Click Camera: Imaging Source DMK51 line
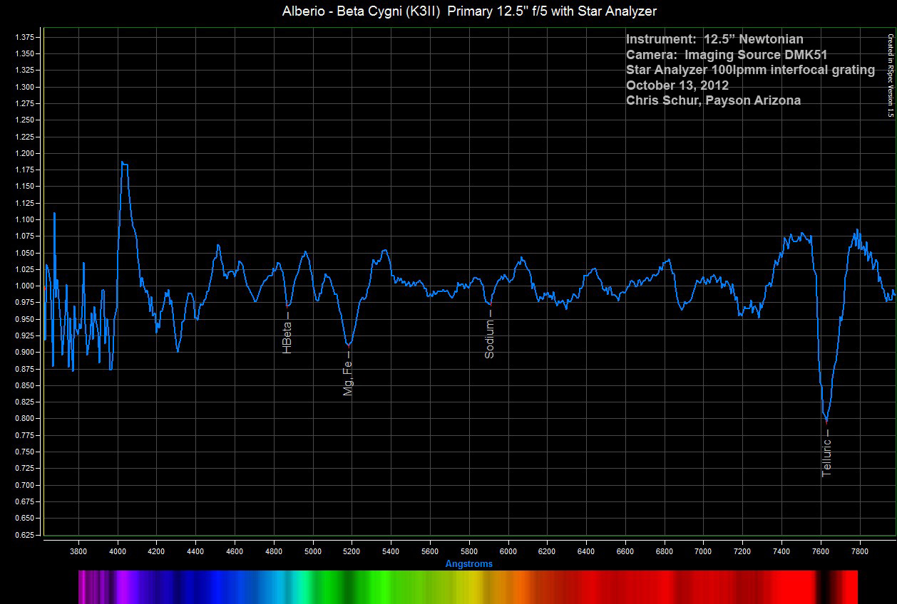 pos(727,55)
